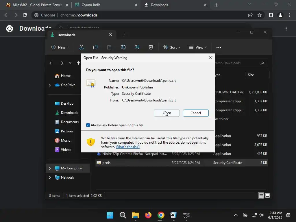Viewport: 296px width, 222px height.
Task: Open Solitaire cards app in taskbar
Action: (173, 215)
